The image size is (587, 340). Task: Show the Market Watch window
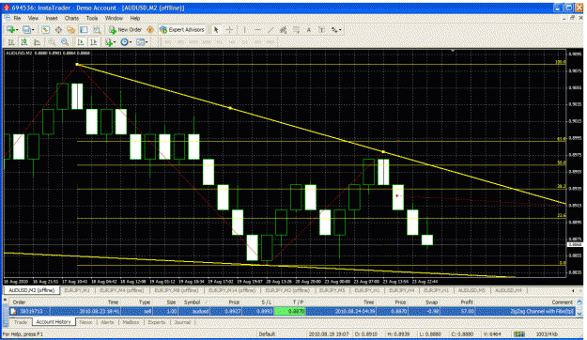(x=46, y=30)
